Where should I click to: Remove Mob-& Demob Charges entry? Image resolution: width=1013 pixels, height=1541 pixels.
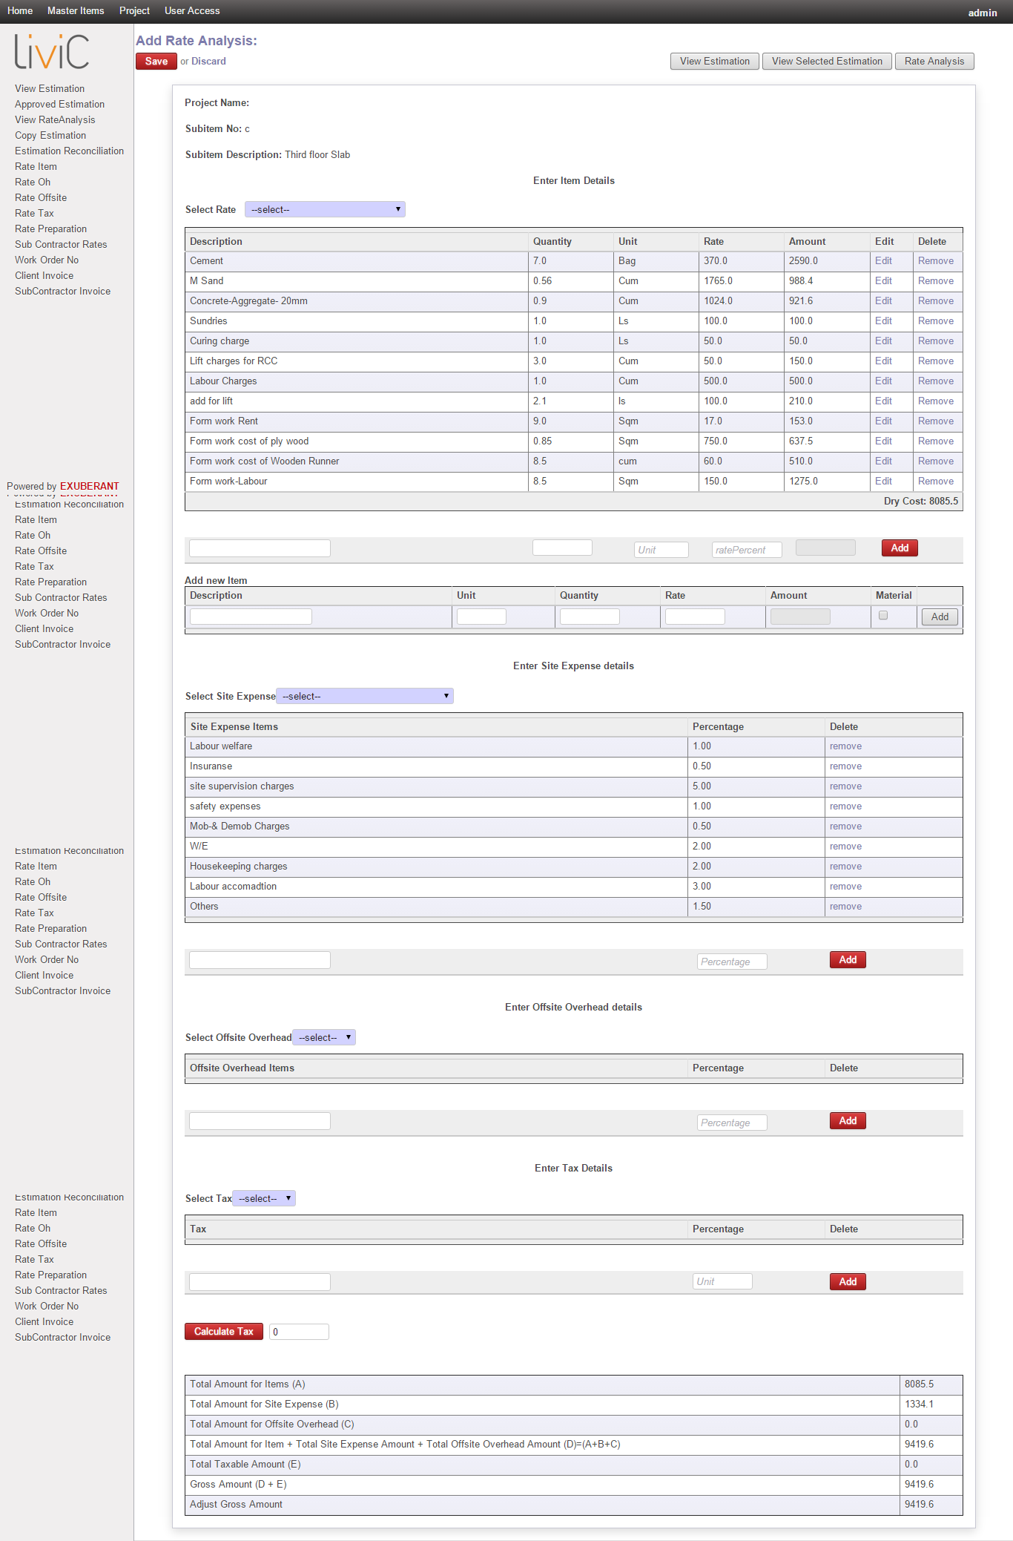(845, 826)
